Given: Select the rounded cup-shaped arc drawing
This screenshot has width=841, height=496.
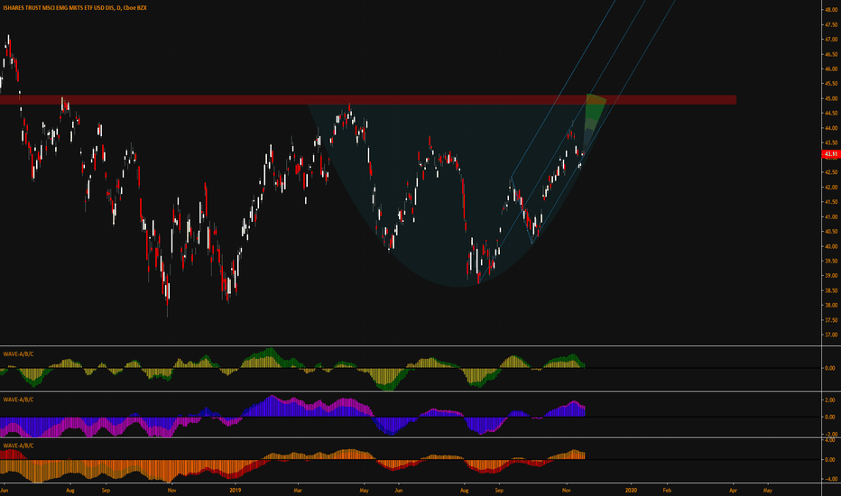Looking at the screenshot, I should [458, 287].
